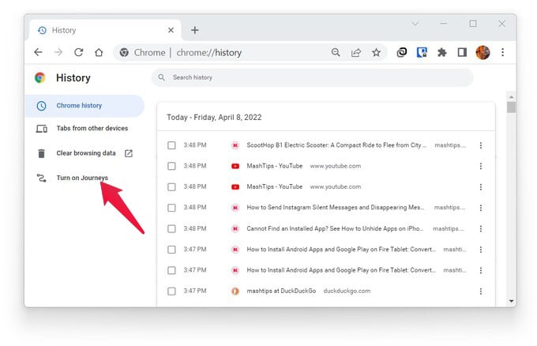The image size is (537, 346).
Task: Open the home page icon
Action: pyautogui.click(x=99, y=52)
